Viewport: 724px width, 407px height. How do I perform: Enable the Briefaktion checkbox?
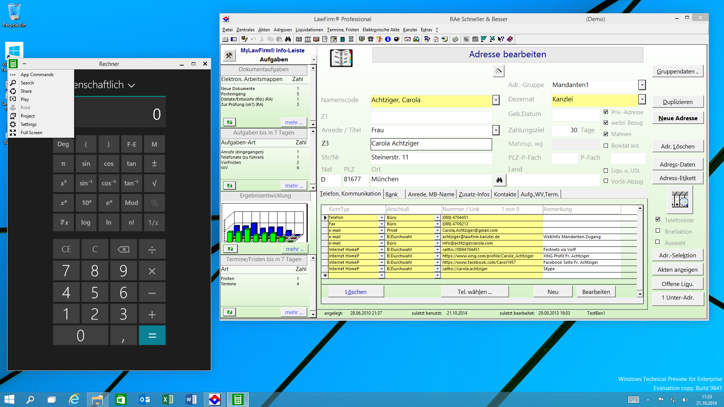coord(658,231)
